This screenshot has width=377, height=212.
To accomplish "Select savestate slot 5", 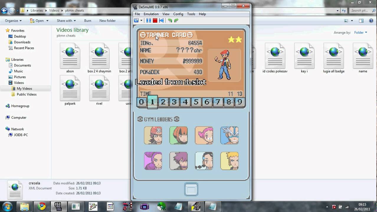I will point(196,102).
